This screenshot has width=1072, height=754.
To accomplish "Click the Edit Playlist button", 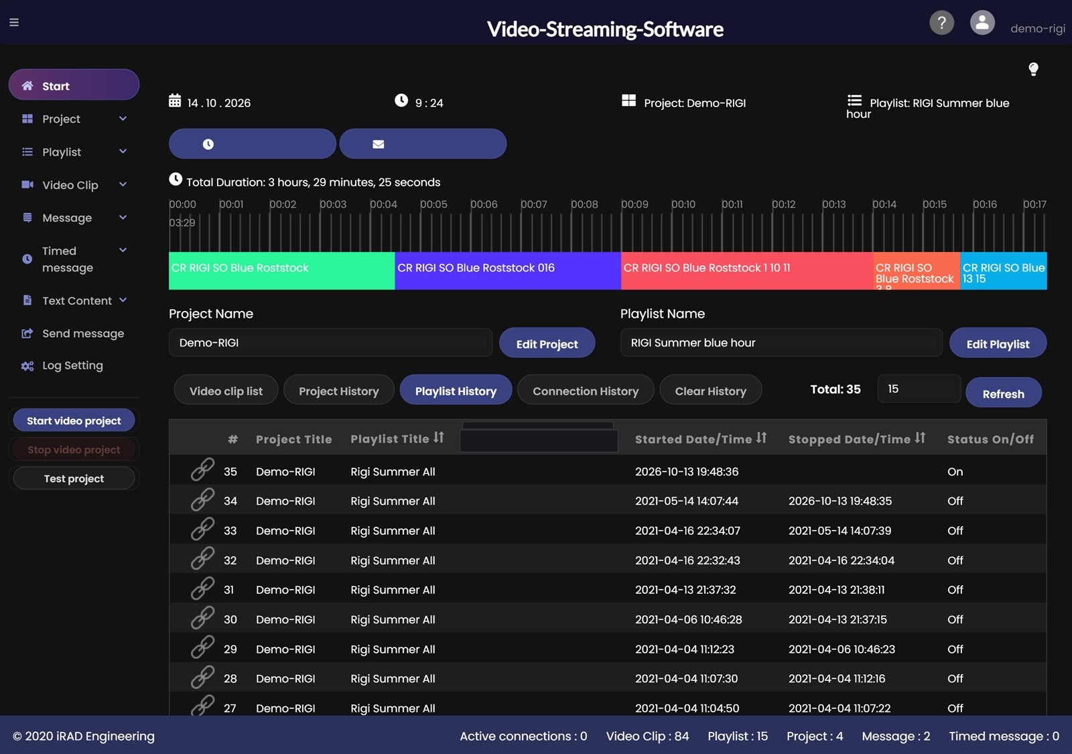I will coord(998,343).
